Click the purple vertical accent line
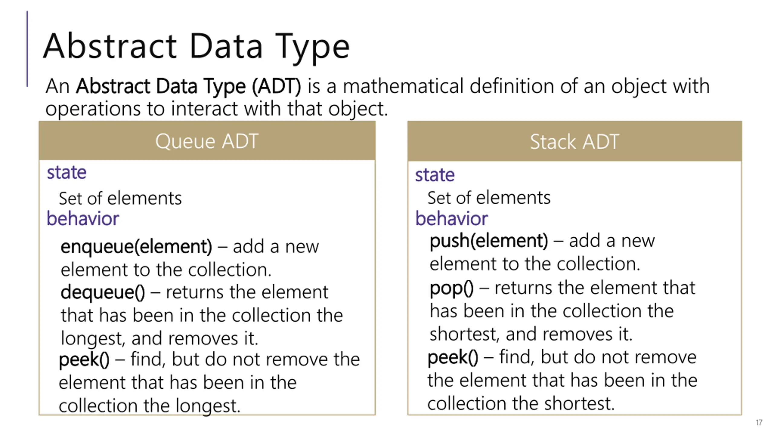Viewport: 774px width, 435px height. click(27, 49)
